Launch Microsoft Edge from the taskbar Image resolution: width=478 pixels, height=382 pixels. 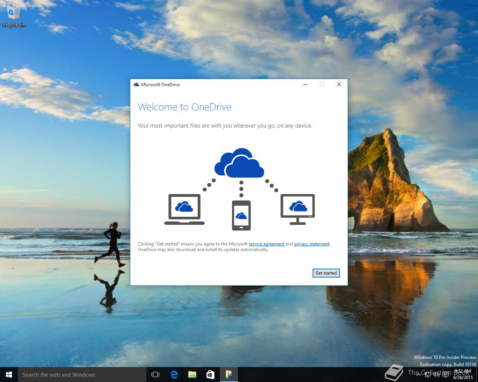(174, 375)
